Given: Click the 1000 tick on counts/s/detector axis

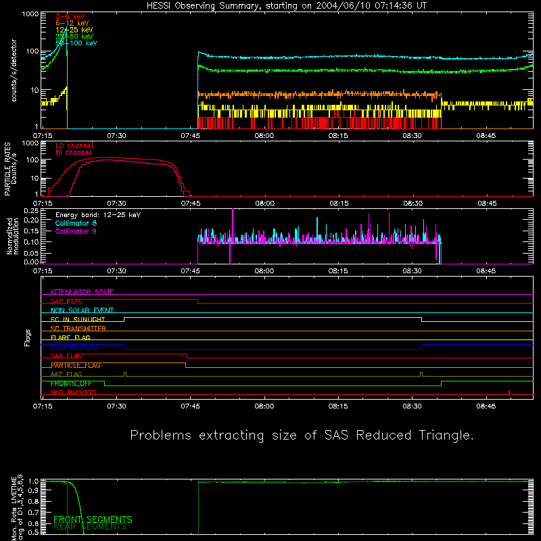Looking at the screenshot, I should tap(30, 14).
